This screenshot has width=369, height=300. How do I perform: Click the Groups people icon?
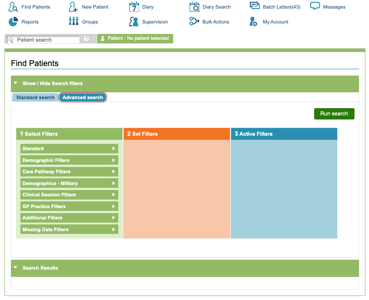[x=73, y=22]
